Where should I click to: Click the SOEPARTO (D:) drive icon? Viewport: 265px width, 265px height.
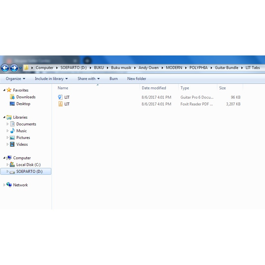coord(12,172)
